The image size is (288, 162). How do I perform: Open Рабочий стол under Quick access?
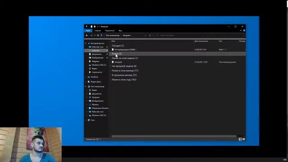[97, 47]
